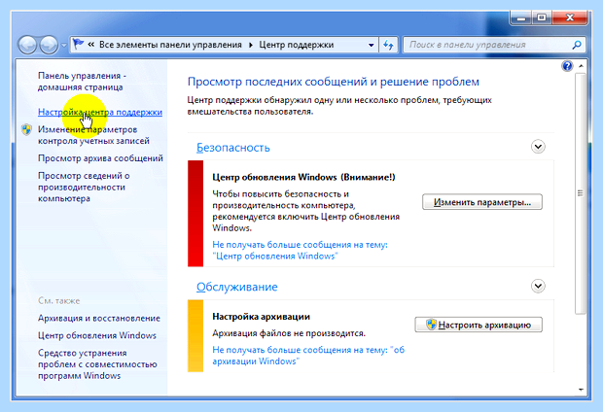
Task: Click the vertical scrollbar thumb
Action: 581,193
